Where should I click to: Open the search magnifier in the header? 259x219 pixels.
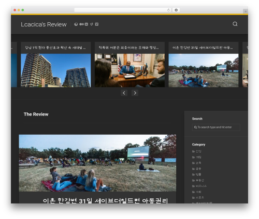pyautogui.click(x=235, y=24)
